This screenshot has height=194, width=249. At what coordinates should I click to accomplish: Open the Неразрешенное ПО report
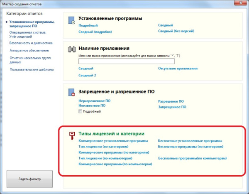pos(94,101)
